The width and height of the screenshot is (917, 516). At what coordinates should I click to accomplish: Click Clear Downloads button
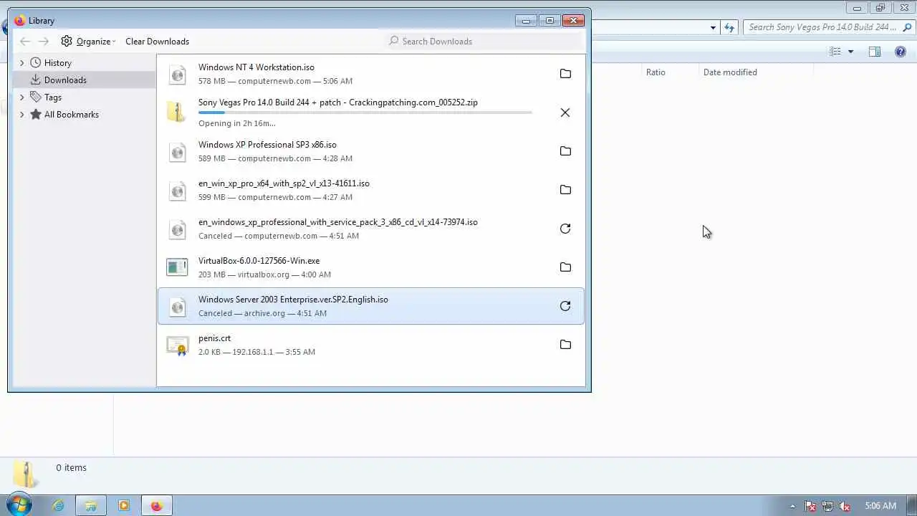[157, 42]
